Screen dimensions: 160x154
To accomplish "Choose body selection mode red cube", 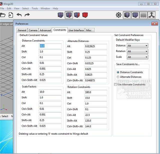I will pos(85,15).
